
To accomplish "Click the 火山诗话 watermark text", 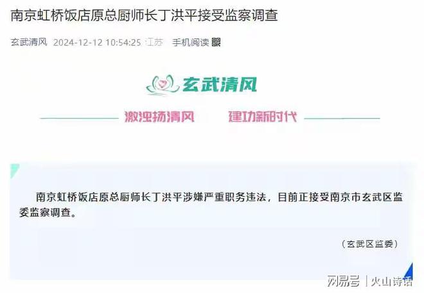I will point(391,281).
